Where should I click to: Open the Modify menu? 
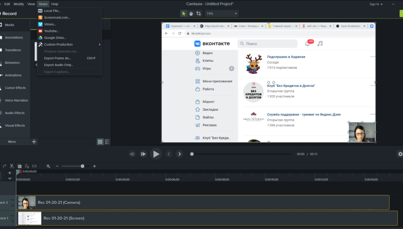tap(18, 4)
